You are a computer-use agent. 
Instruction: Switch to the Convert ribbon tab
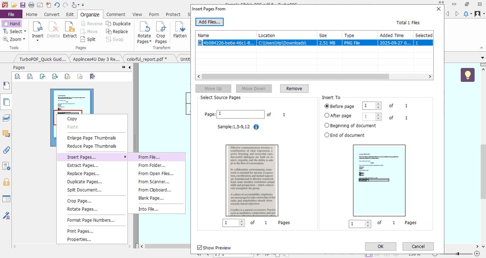[52, 14]
